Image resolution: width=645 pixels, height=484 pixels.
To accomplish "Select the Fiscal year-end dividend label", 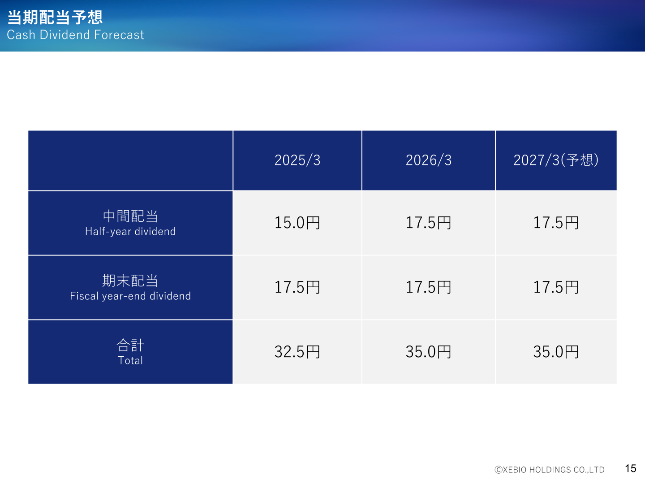I will point(130,296).
